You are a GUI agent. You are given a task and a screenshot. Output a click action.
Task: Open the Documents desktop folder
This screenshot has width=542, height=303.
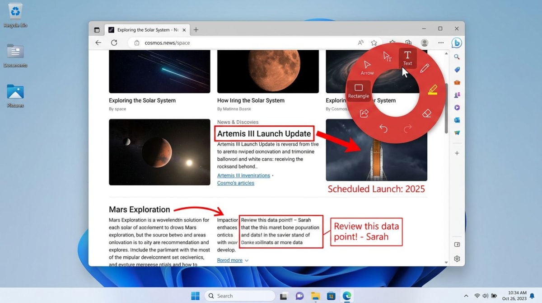15,55
